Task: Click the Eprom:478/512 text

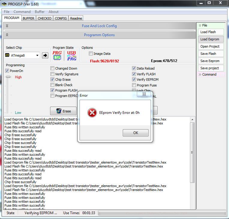Action: (x=164, y=61)
